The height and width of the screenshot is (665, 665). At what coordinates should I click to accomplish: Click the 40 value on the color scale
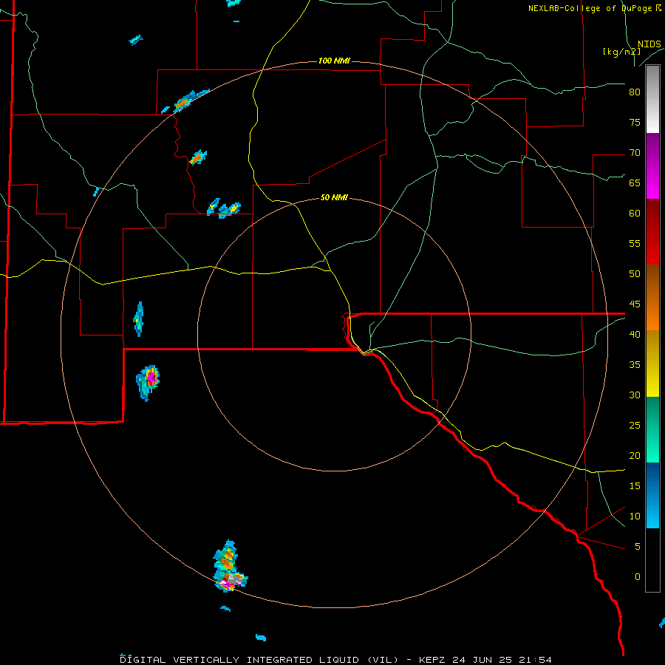point(635,334)
